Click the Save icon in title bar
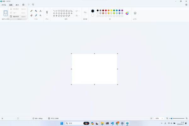189x126 pixels. (x=23, y=5)
